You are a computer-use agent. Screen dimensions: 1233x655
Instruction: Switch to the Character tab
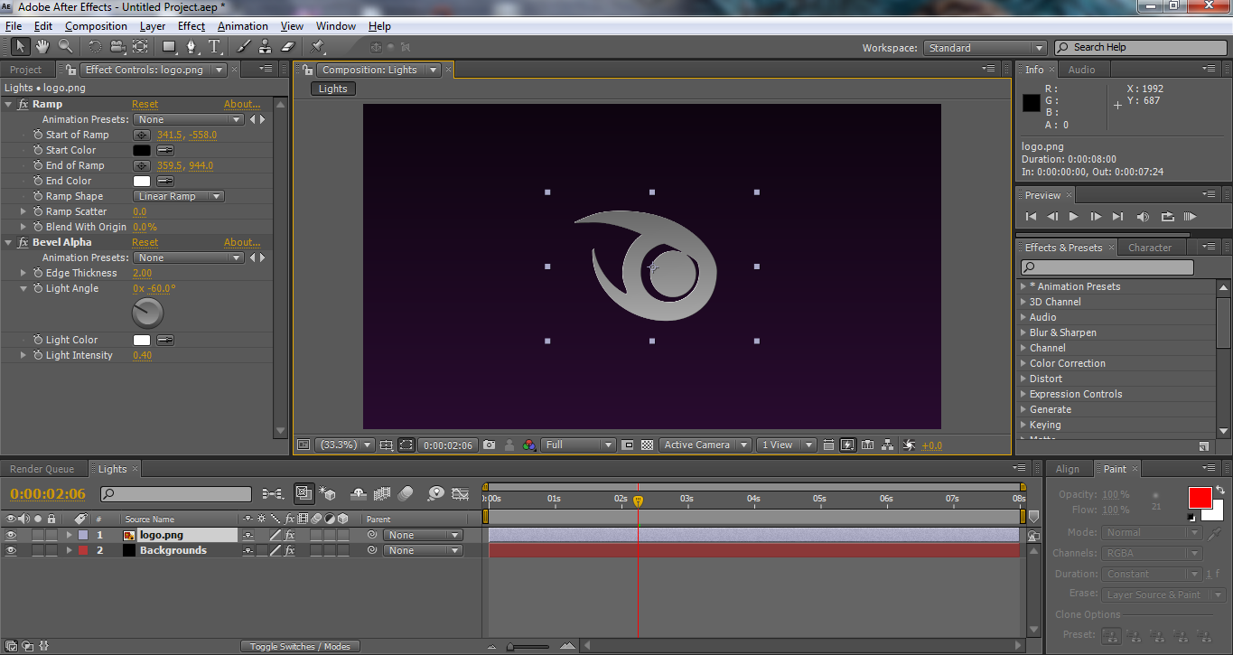(1150, 248)
